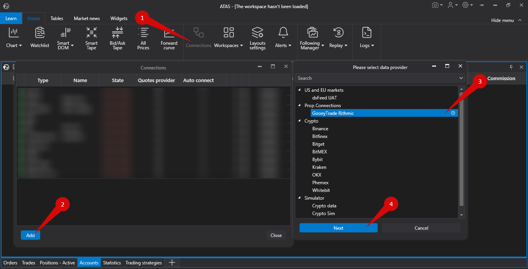Open the Forward curve tool

click(x=169, y=39)
